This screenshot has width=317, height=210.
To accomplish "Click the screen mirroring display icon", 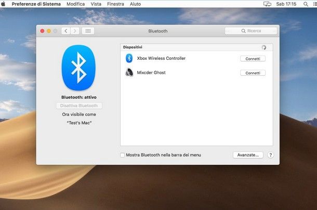I will (x=267, y=4).
